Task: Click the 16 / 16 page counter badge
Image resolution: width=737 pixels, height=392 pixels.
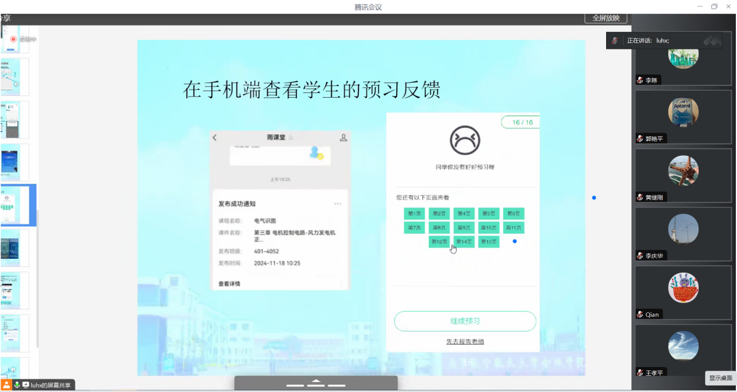Action: tap(522, 122)
